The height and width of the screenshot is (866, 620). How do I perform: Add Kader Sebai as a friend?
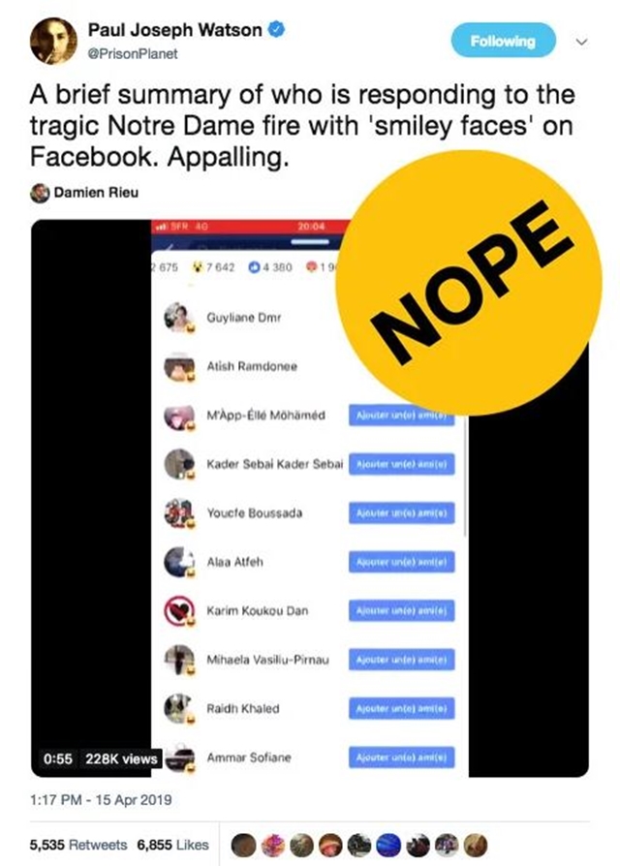point(401,464)
